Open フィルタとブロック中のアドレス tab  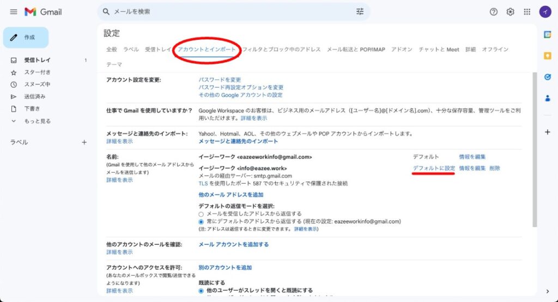[x=282, y=50]
